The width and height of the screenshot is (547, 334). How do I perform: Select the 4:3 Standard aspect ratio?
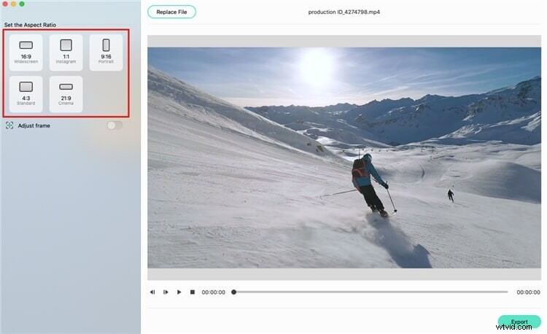(x=26, y=94)
